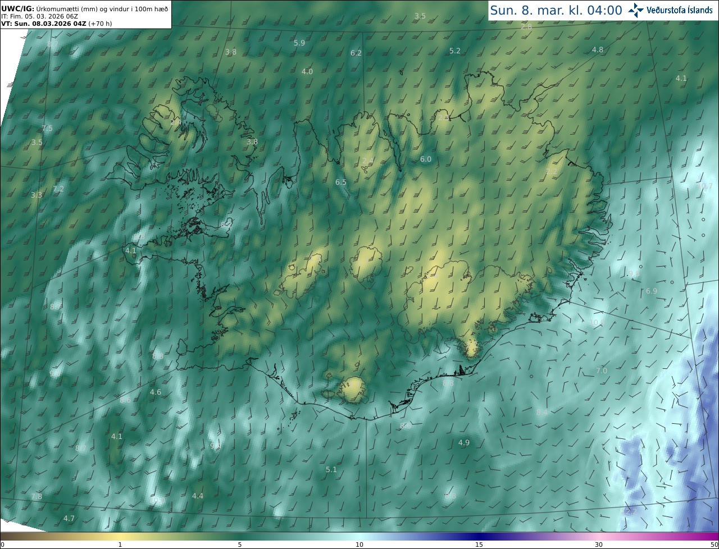Pick the map value "6.9"
This screenshot has height=549, width=719.
tap(652, 291)
